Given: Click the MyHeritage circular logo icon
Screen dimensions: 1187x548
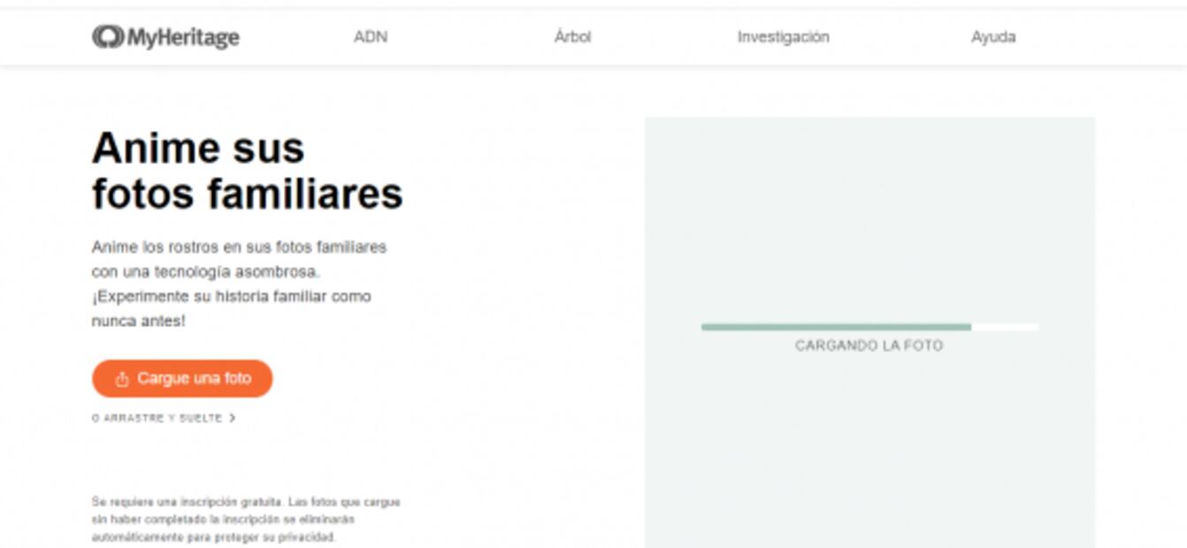Looking at the screenshot, I should 107,36.
